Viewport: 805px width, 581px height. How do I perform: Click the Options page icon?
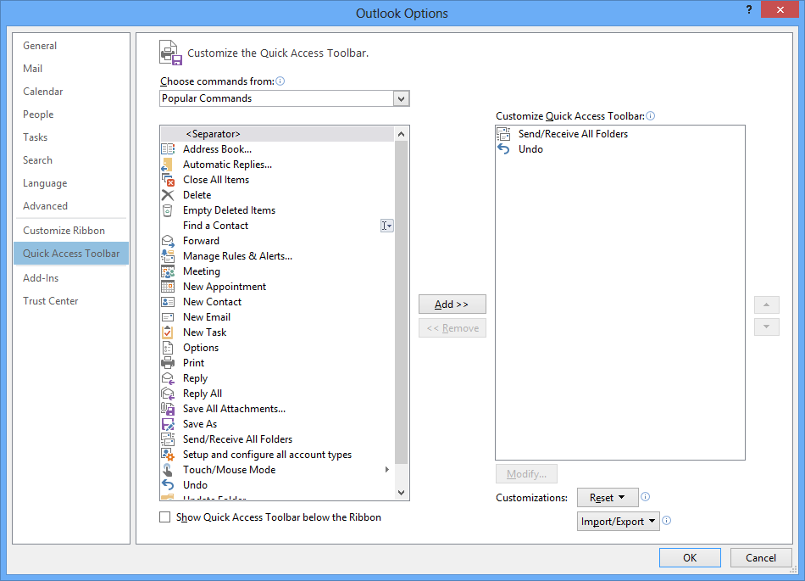(168, 348)
